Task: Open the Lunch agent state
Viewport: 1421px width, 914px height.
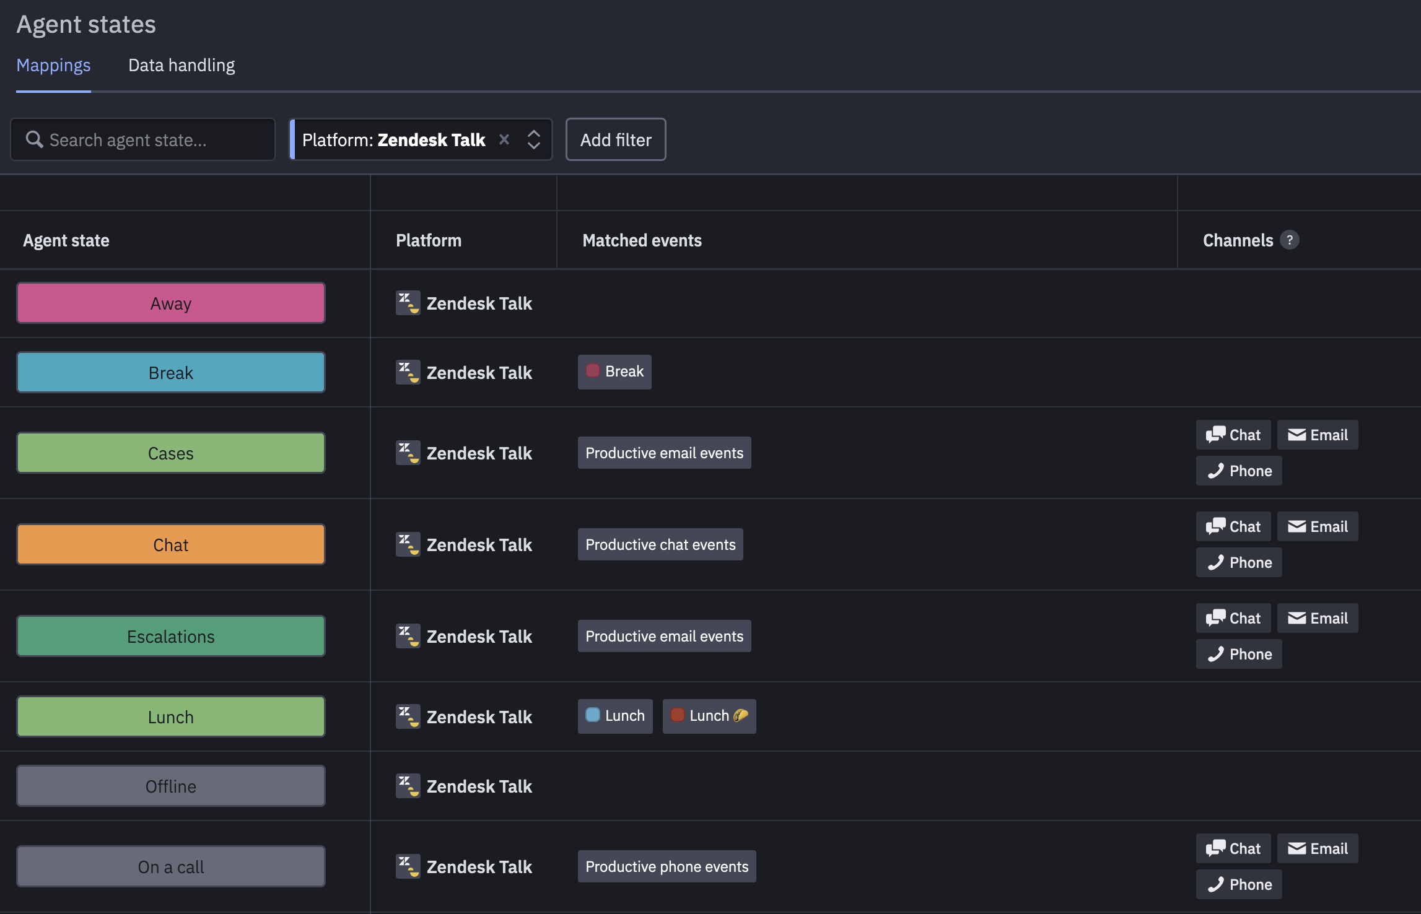Action: (x=171, y=717)
